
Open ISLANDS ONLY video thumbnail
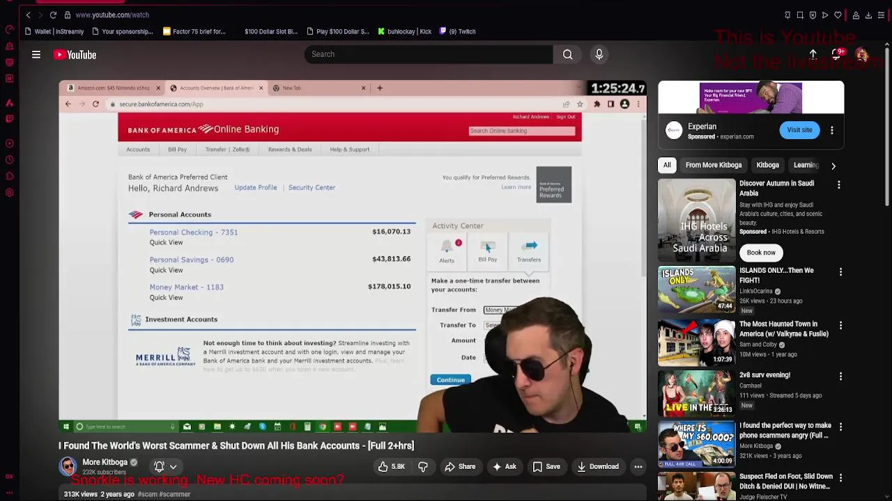coord(696,289)
